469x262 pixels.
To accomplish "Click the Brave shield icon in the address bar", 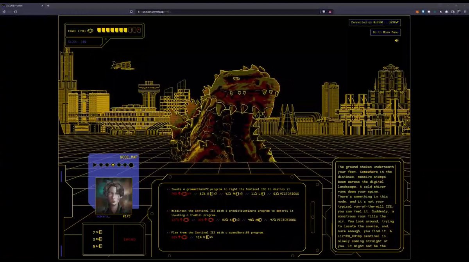I will [x=324, y=12].
